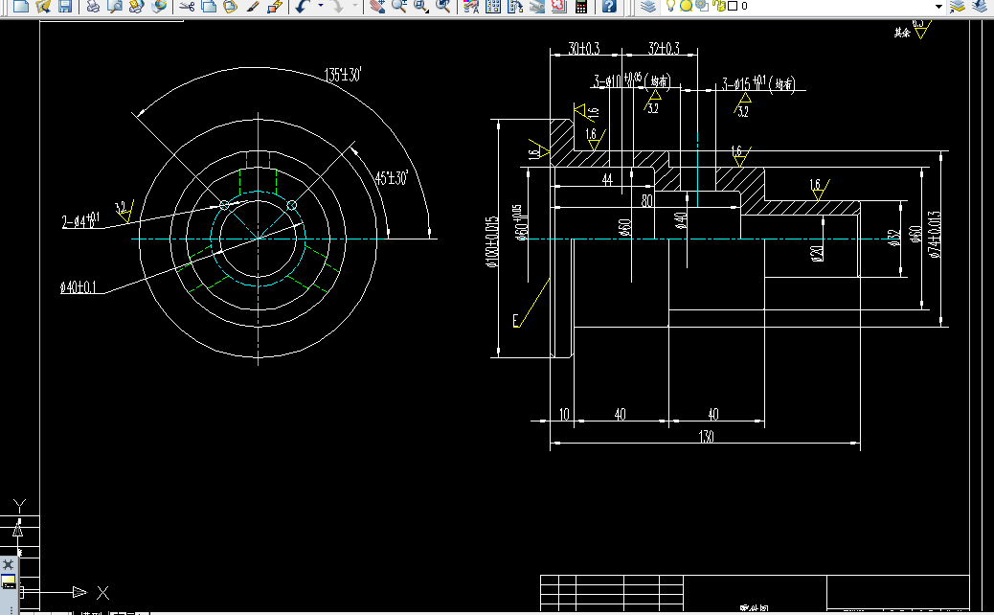Image resolution: width=994 pixels, height=615 pixels.
Task: Click the Layer Previous icon
Action: coord(980,7)
